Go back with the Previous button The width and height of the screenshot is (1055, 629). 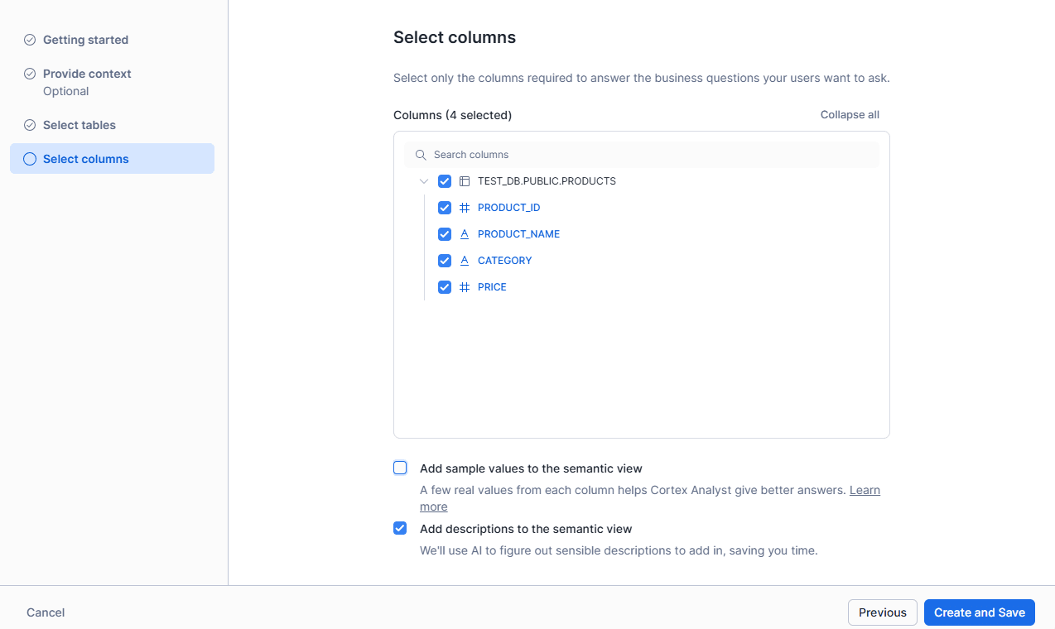tap(882, 612)
